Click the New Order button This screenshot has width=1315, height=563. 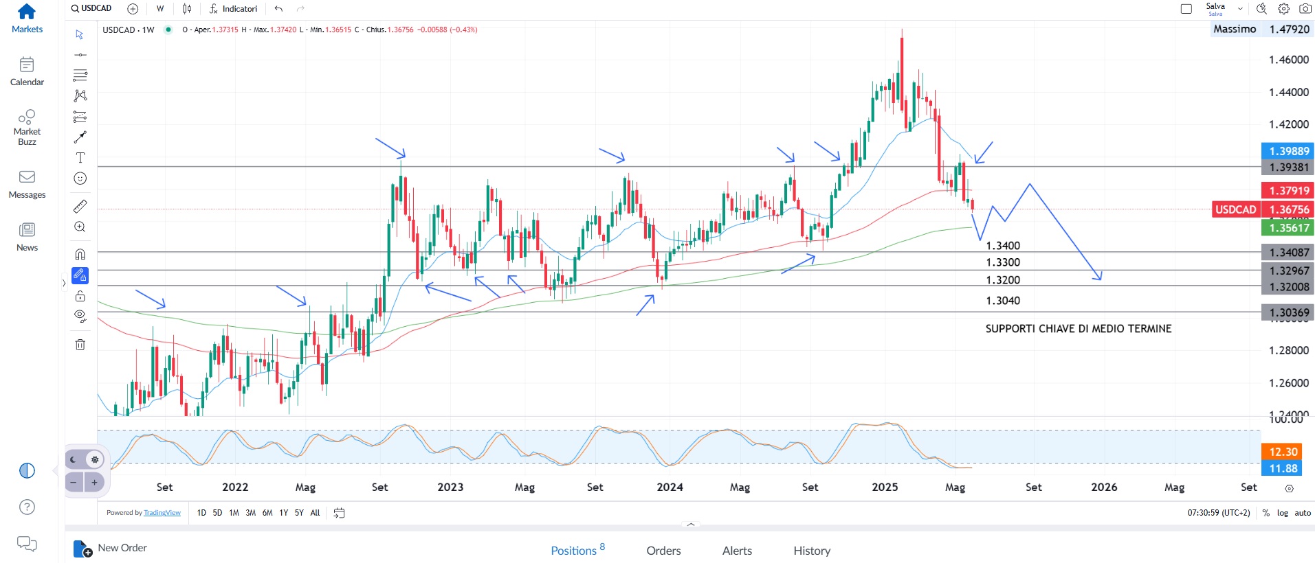tap(111, 548)
